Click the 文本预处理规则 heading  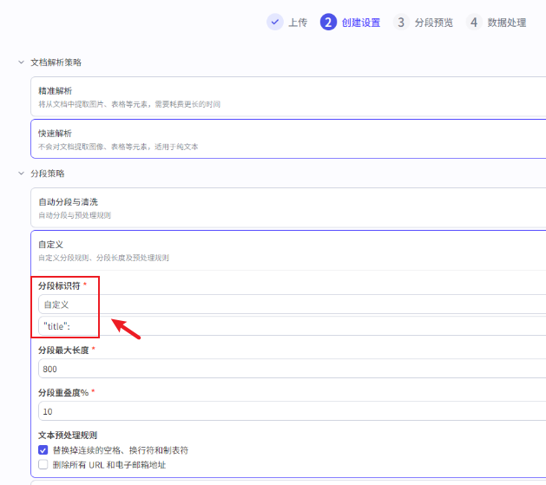(x=68, y=436)
